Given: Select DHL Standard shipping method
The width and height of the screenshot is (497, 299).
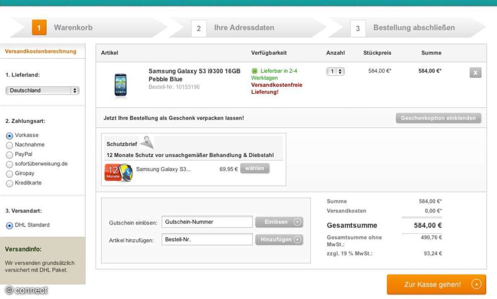Looking at the screenshot, I should click(x=10, y=225).
